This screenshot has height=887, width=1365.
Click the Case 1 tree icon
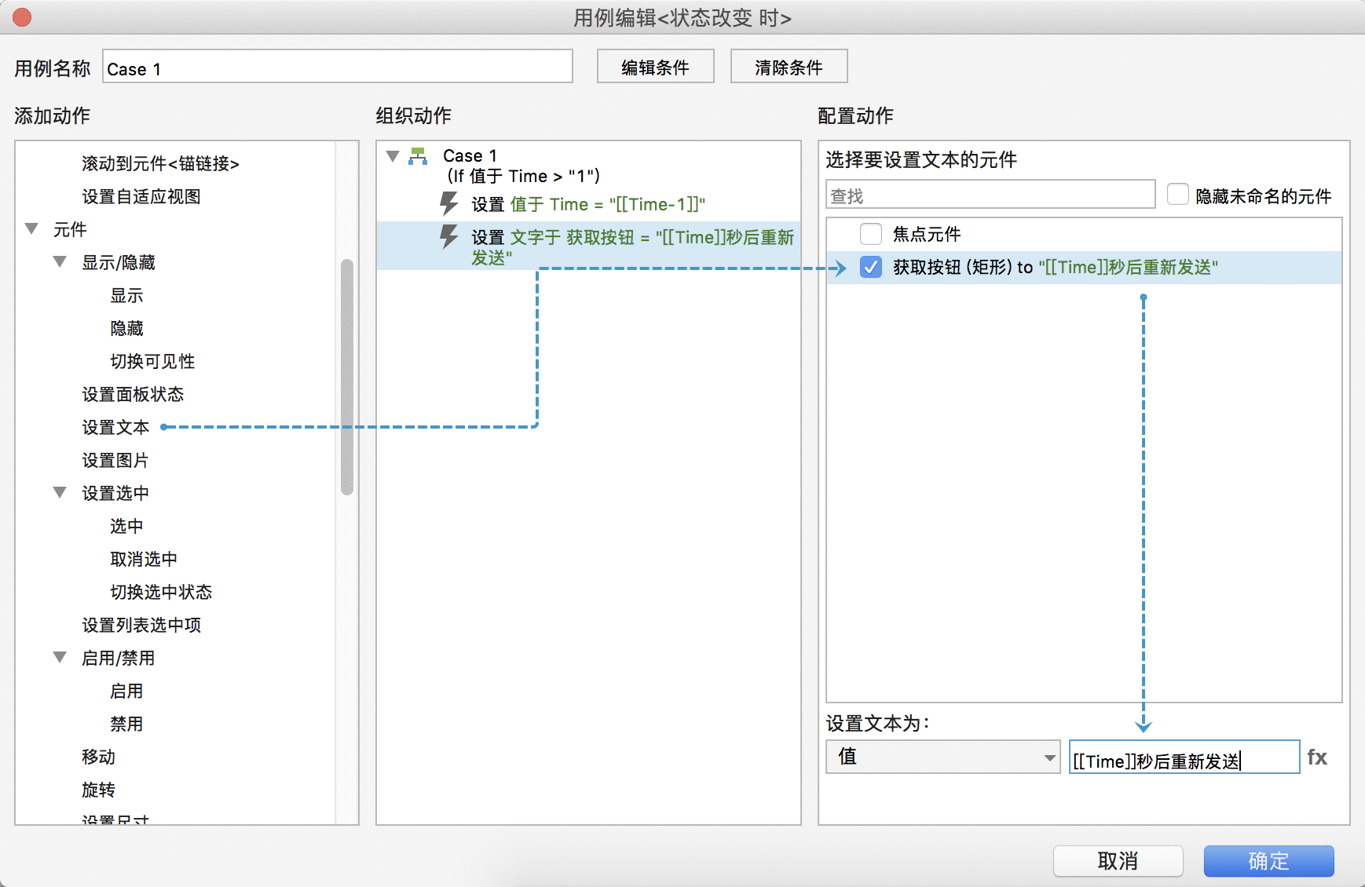(419, 156)
